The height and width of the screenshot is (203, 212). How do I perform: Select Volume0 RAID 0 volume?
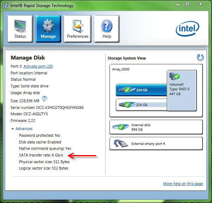pyautogui.click(x=182, y=91)
